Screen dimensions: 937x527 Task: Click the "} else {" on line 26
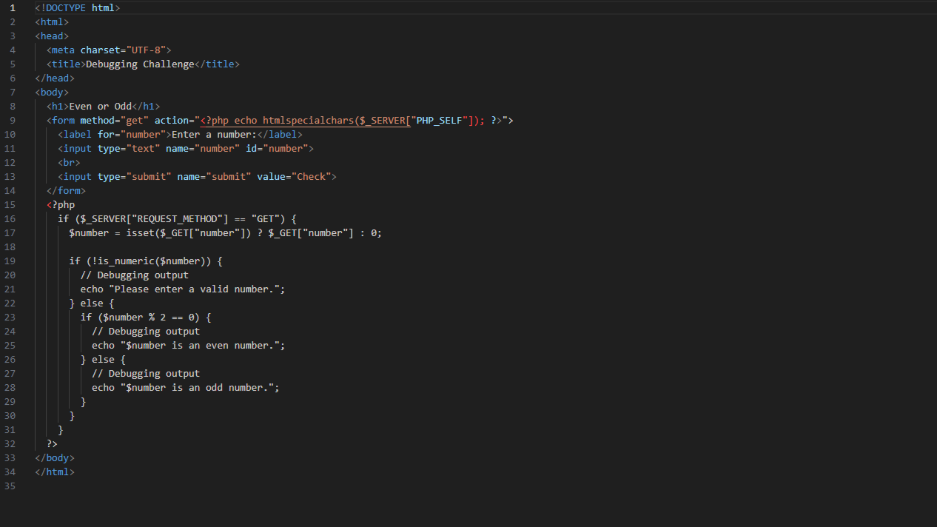pyautogui.click(x=103, y=359)
